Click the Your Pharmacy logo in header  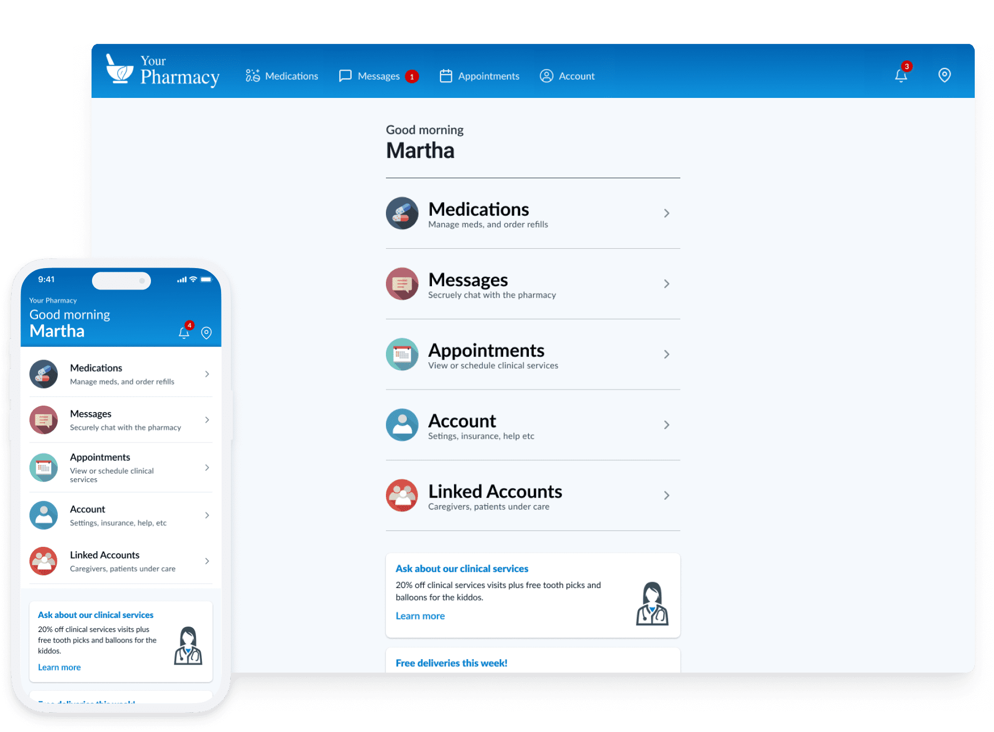[x=163, y=71]
